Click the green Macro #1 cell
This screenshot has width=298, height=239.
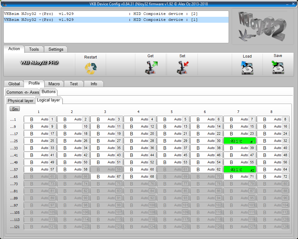pos(240,141)
